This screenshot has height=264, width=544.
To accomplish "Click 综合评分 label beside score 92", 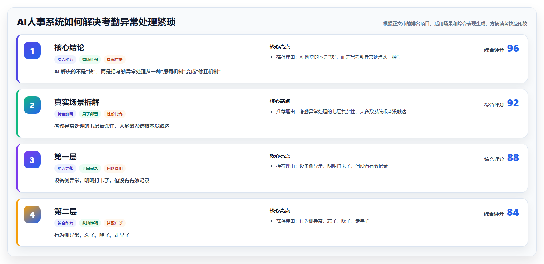I will (494, 105).
